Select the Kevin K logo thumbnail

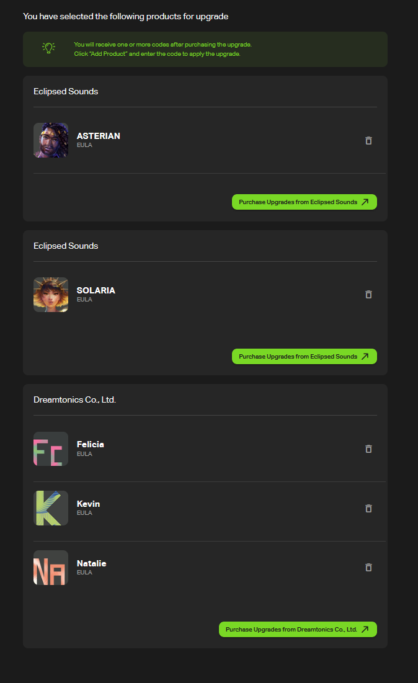pos(51,508)
